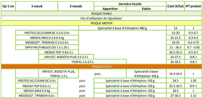Click the yellow 'RISQUE MOYEN' section band

pos(101,23)
